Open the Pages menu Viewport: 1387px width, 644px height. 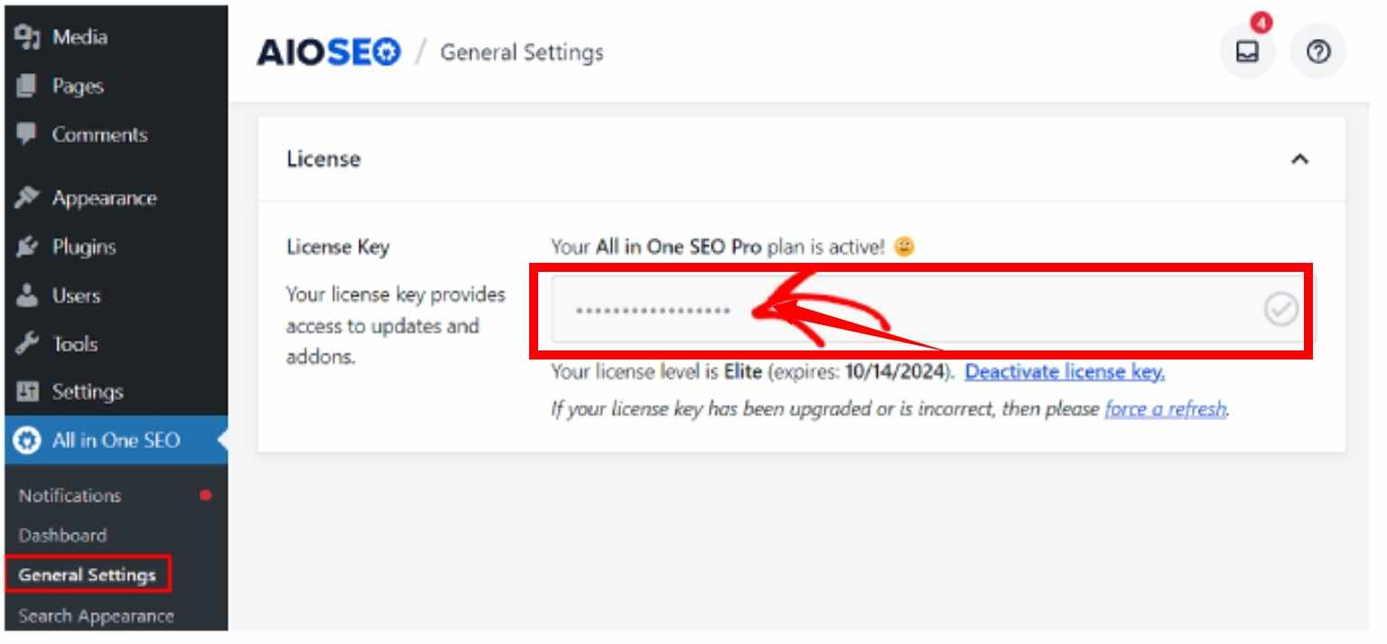click(77, 87)
